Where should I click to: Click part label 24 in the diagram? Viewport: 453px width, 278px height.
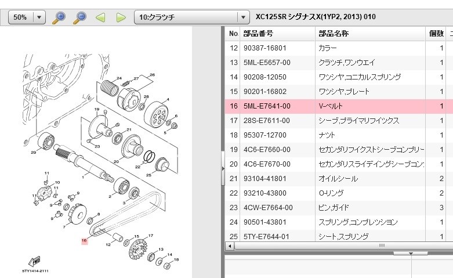click(119, 78)
